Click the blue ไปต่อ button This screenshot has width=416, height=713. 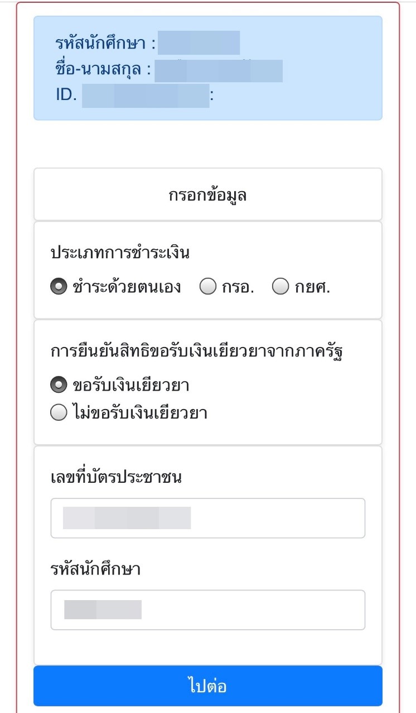[208, 686]
